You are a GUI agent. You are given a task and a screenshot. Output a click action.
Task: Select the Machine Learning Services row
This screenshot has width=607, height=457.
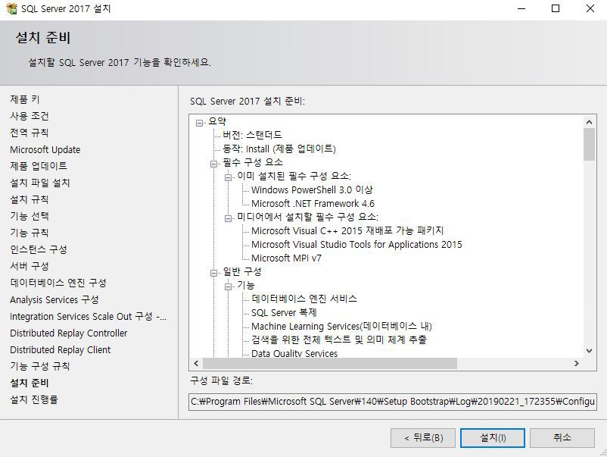point(341,327)
